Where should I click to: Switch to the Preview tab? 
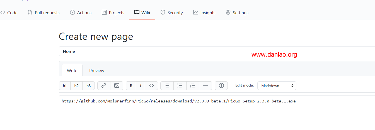coord(97,70)
